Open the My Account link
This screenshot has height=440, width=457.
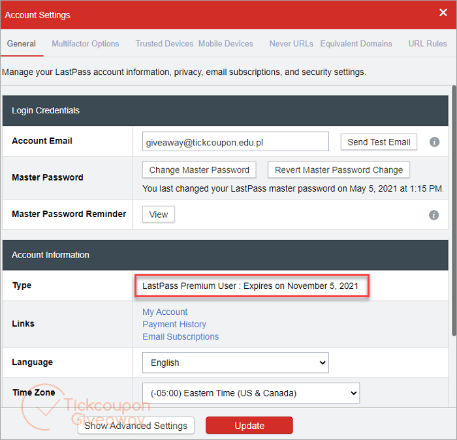point(165,312)
